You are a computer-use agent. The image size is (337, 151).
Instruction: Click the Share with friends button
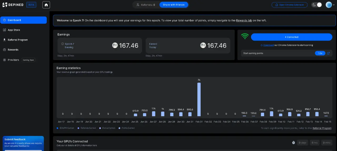pos(174,5)
